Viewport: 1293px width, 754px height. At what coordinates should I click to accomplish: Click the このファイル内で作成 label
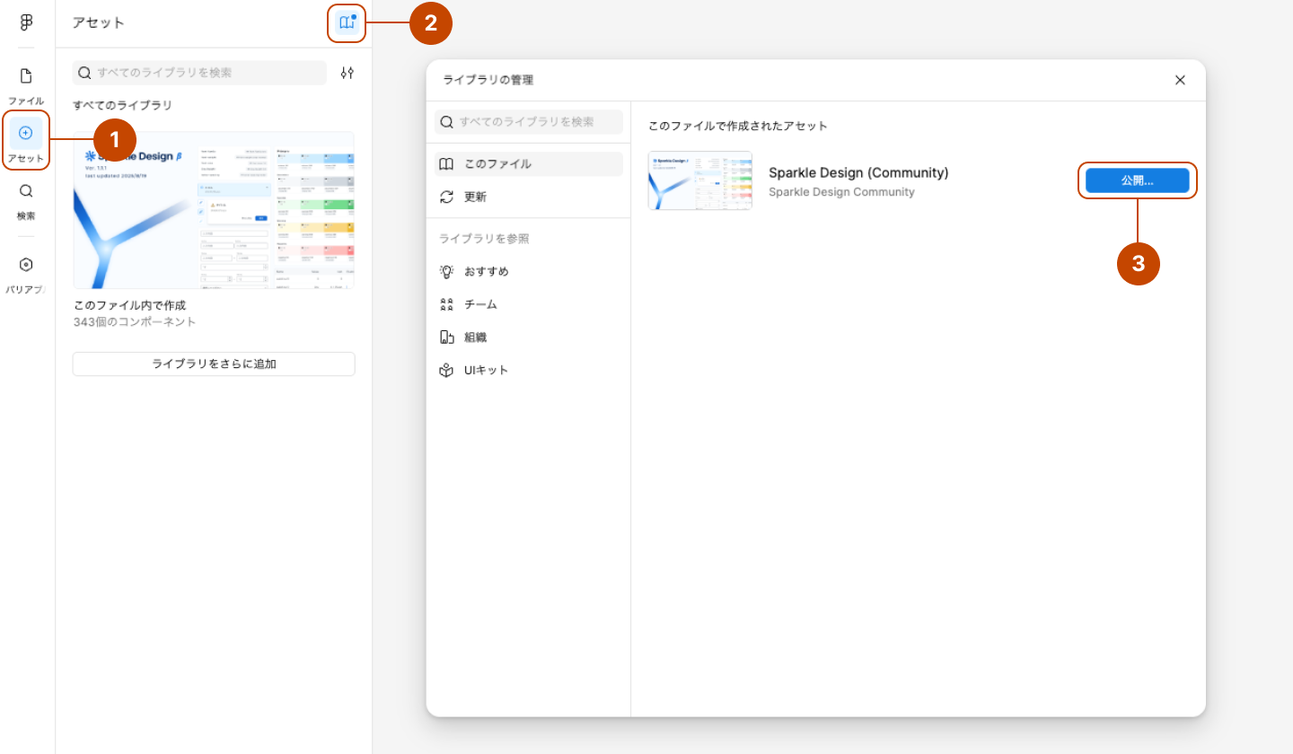pyautogui.click(x=129, y=305)
